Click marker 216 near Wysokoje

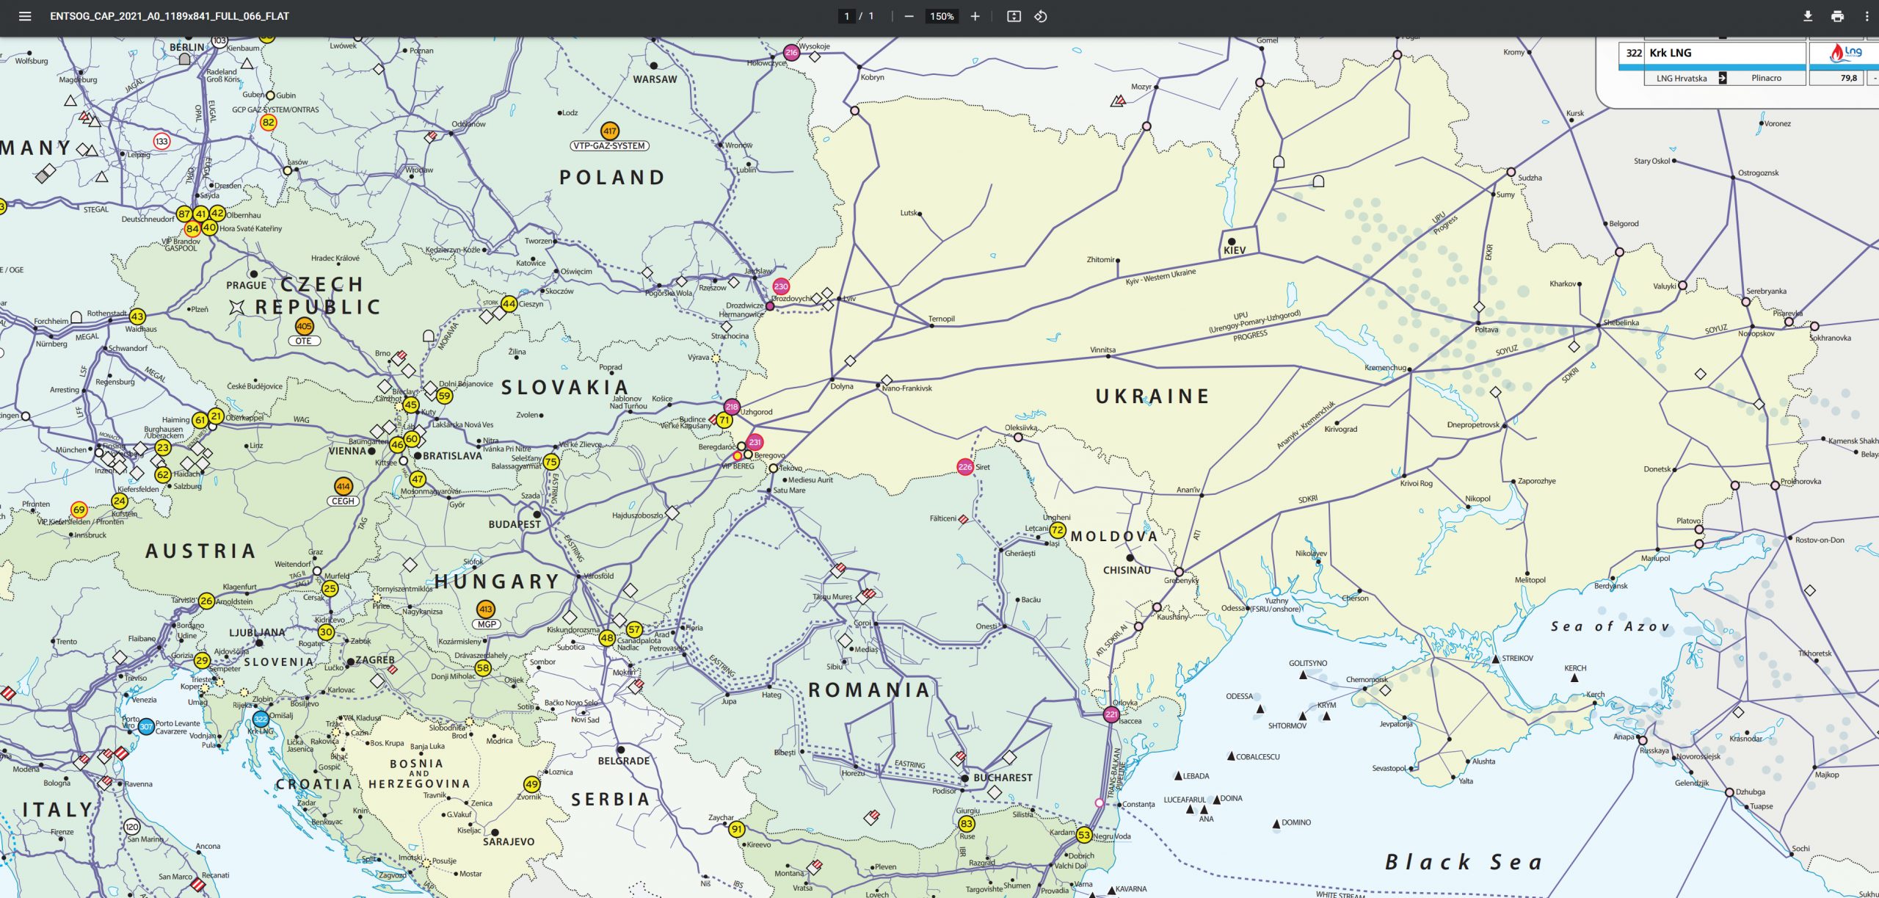point(791,52)
